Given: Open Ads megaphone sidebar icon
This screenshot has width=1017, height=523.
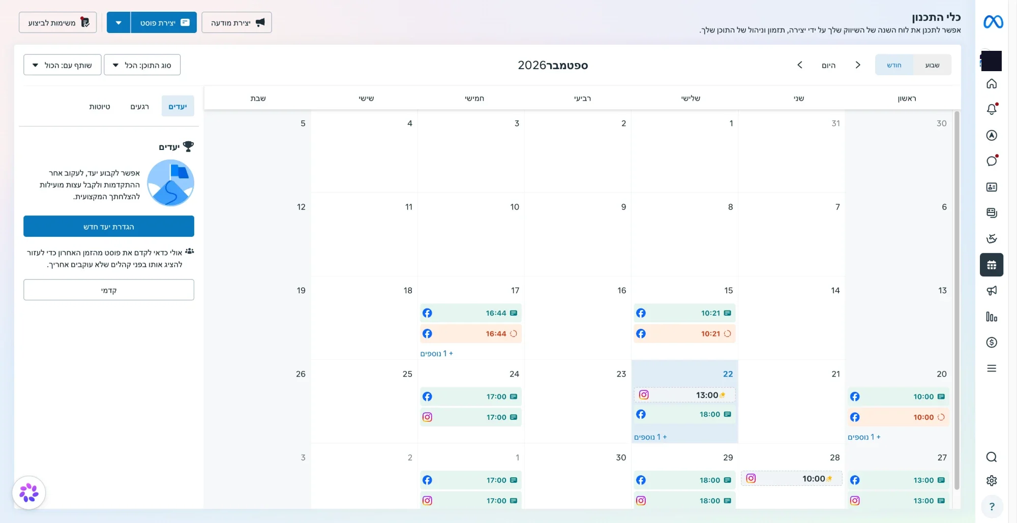Looking at the screenshot, I should coord(992,291).
